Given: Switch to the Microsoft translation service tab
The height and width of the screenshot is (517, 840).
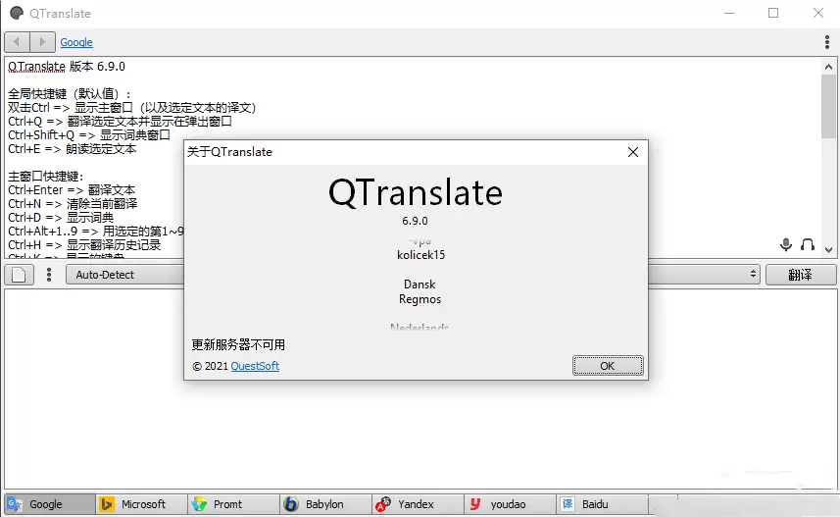Looking at the screenshot, I should click(142, 504).
